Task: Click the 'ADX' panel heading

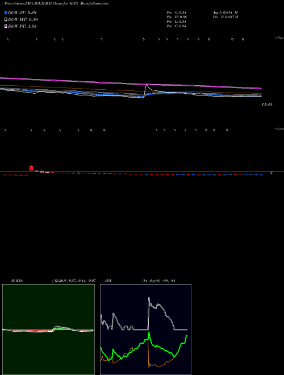Action: (108, 281)
